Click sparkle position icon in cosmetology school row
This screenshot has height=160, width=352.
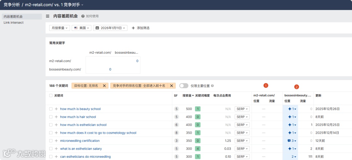[290, 133]
